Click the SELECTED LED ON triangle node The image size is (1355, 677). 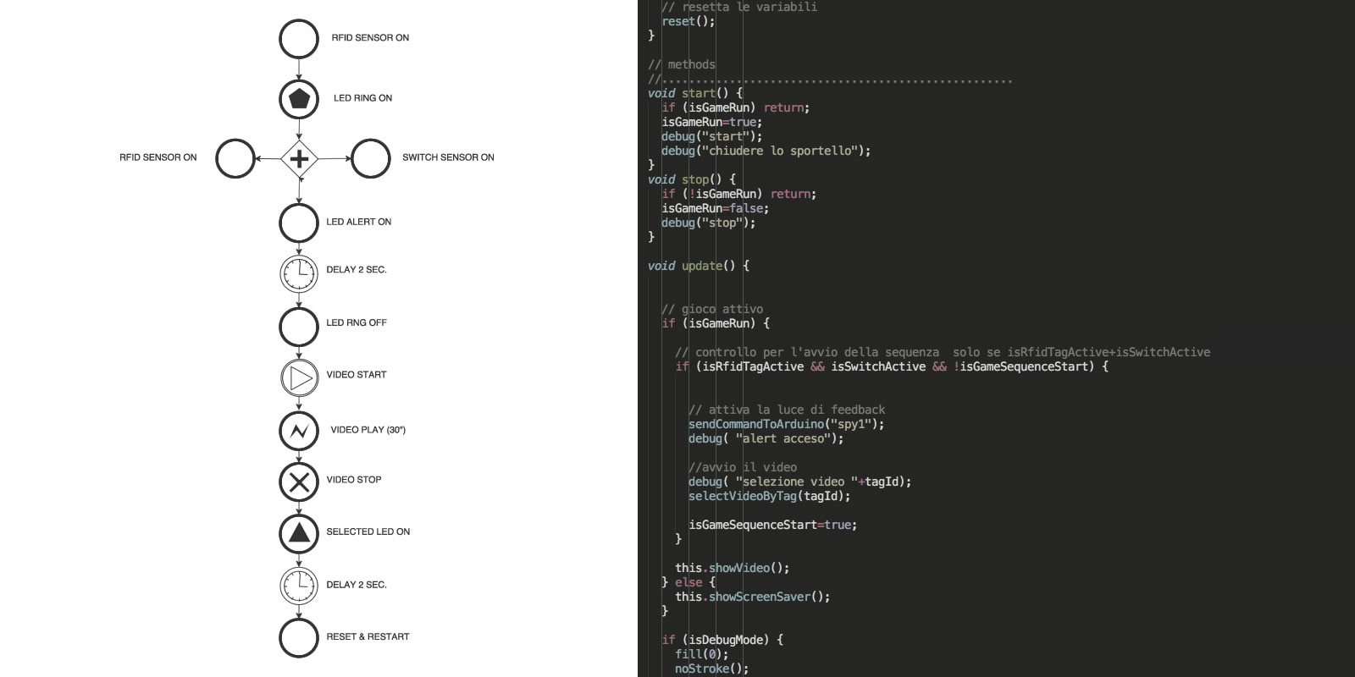tap(299, 533)
